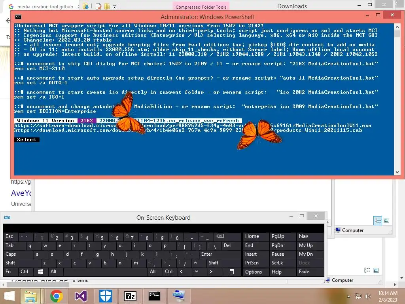
Task: Toggle left Alt key on On-Screen Keyboard
Action: (x=55, y=272)
